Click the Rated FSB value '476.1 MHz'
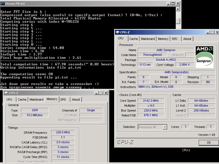 point(151,115)
